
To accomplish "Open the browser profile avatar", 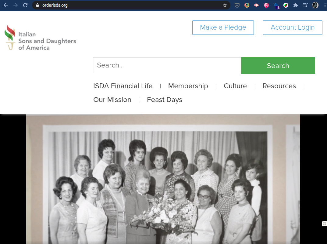I will tap(315, 5).
